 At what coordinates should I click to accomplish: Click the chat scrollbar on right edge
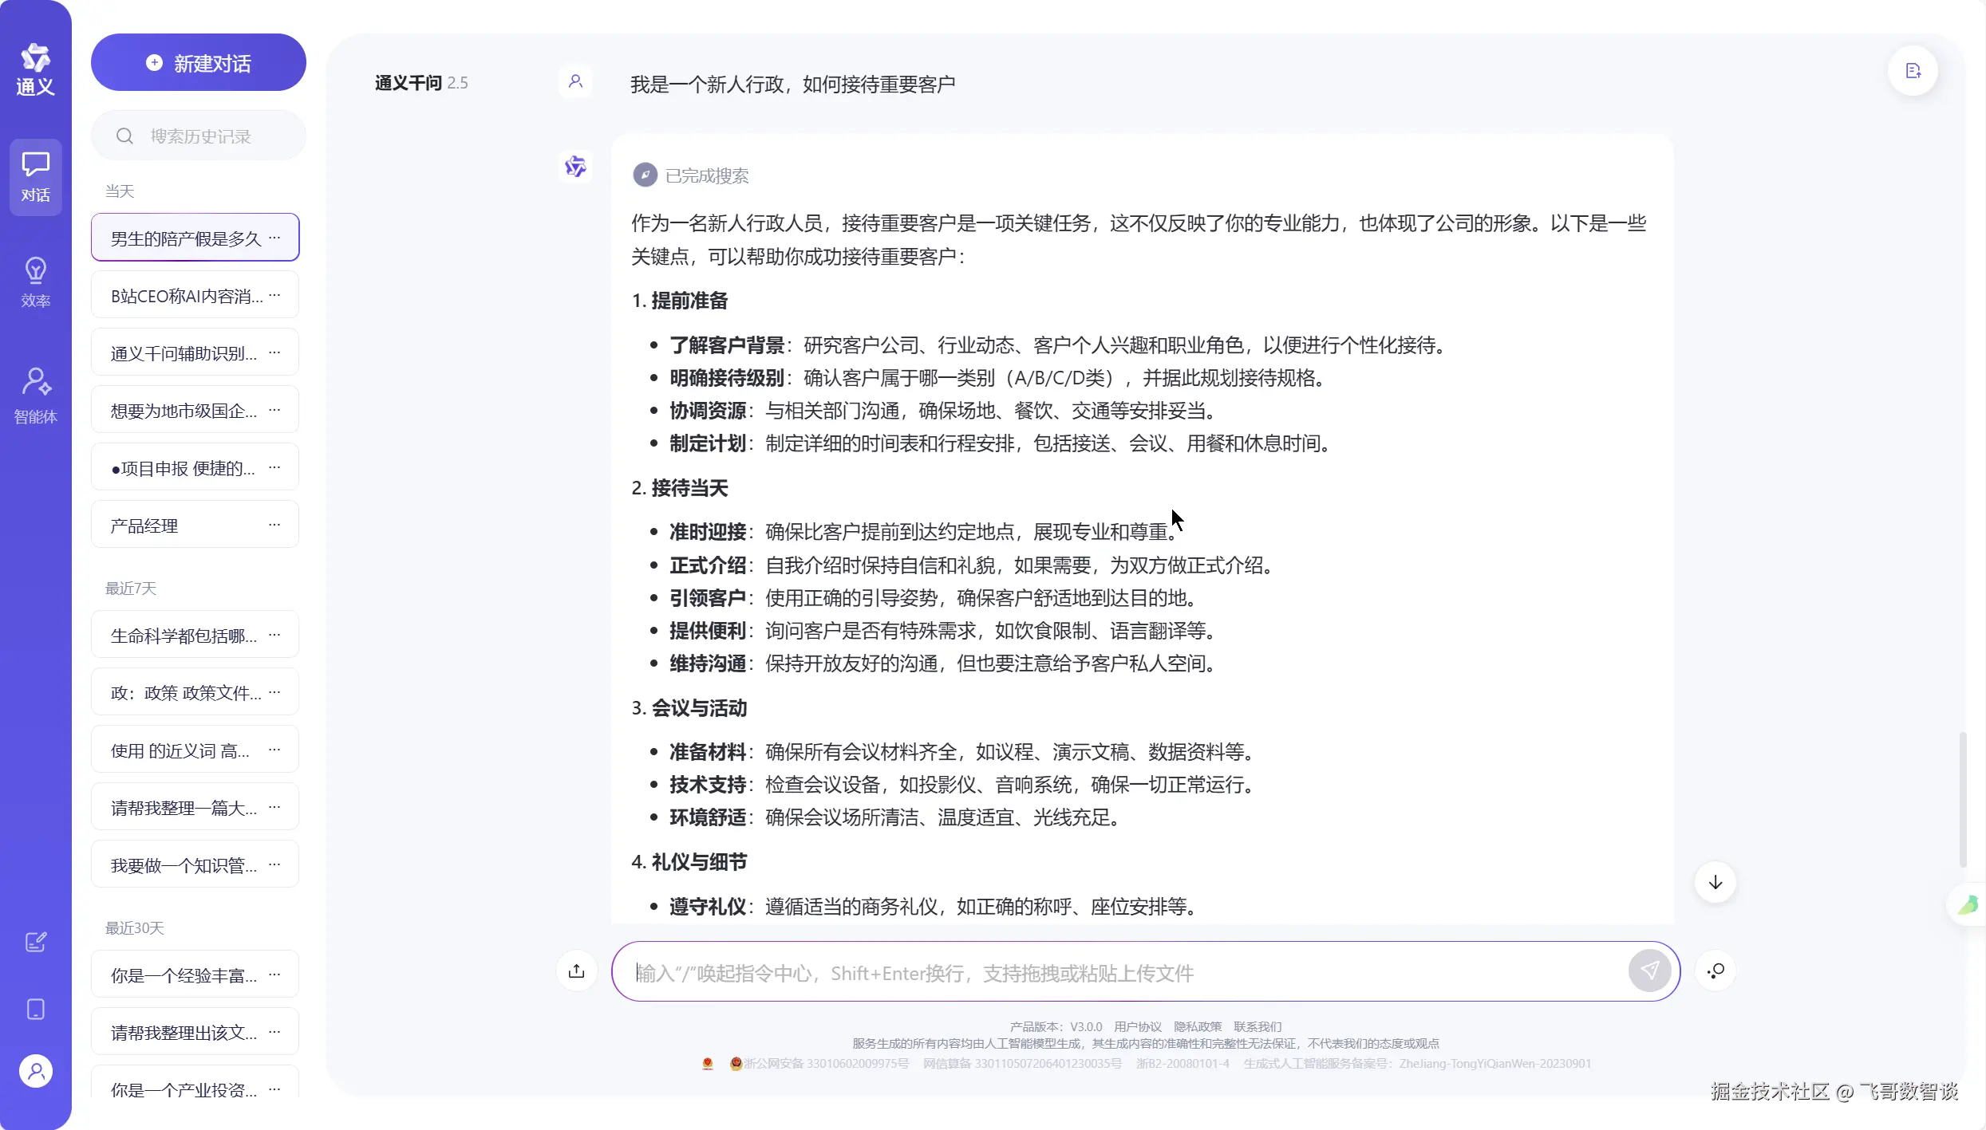1962,797
